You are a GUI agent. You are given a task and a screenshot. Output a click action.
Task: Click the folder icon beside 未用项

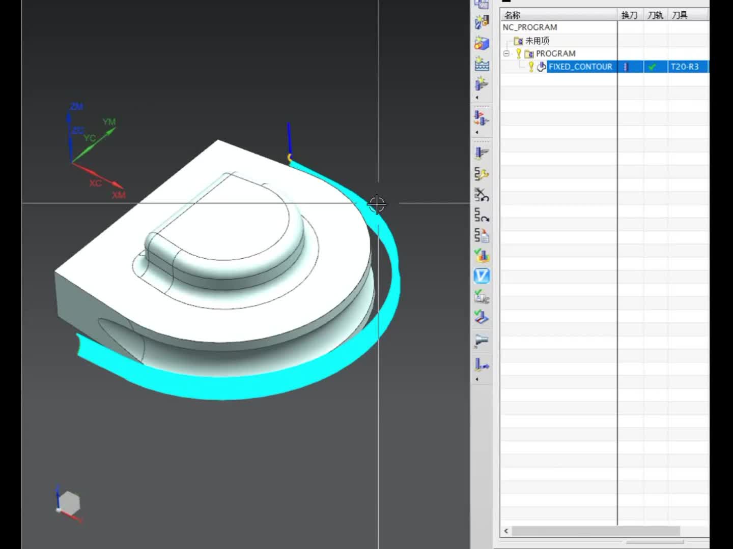(519, 41)
